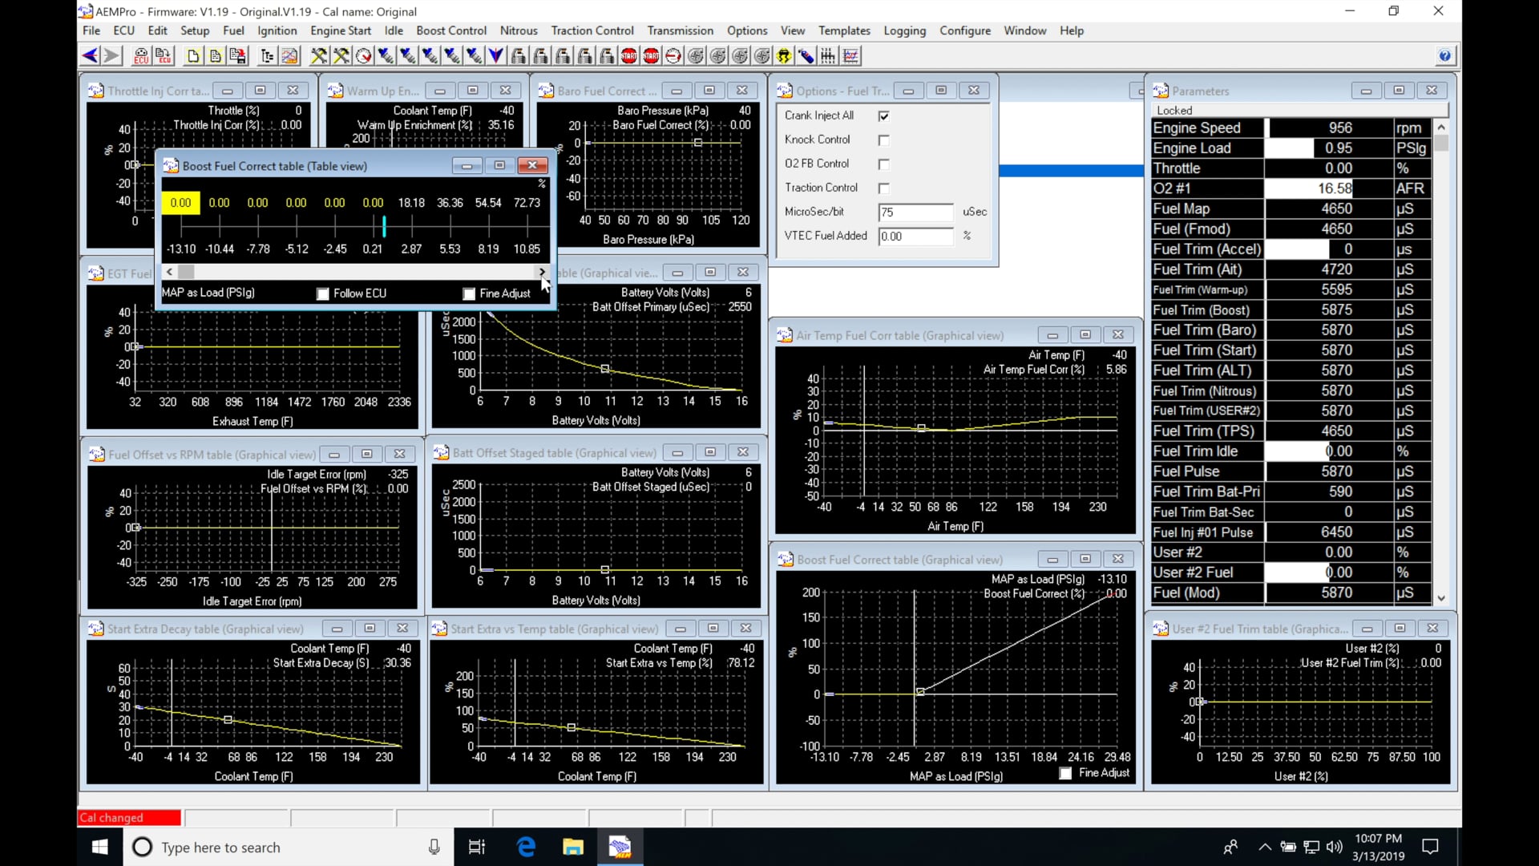The image size is (1539, 866).
Task: Enable Fine Adjust in Boost Fuel table view
Action: tap(469, 294)
